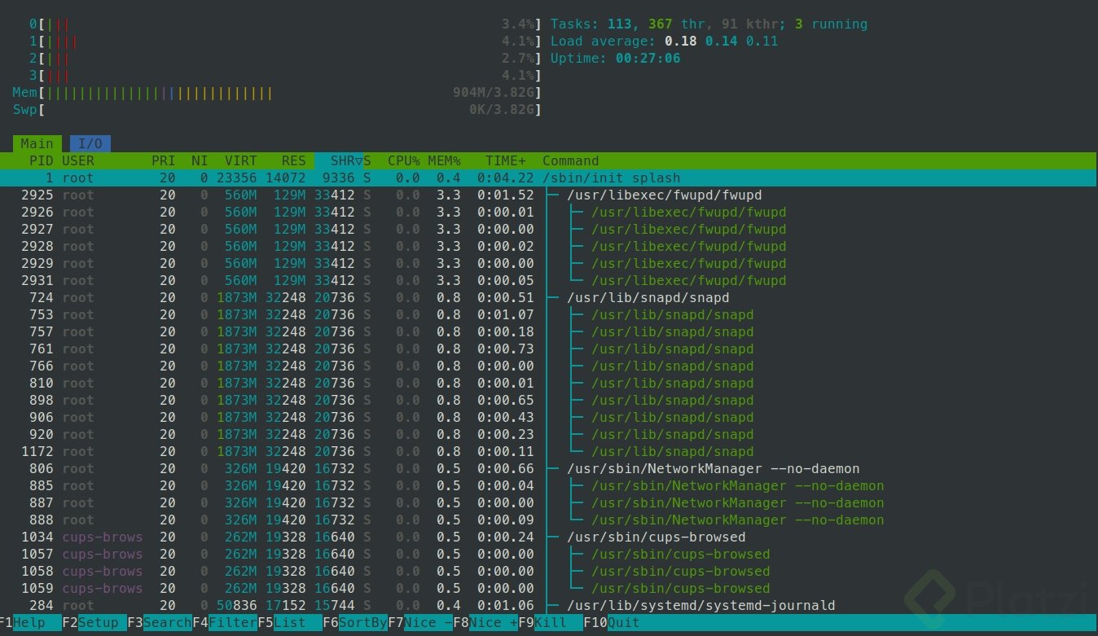Image resolution: width=1098 pixels, height=636 pixels.
Task: Click the CPU 2 usage meter
Action: click(x=285, y=59)
